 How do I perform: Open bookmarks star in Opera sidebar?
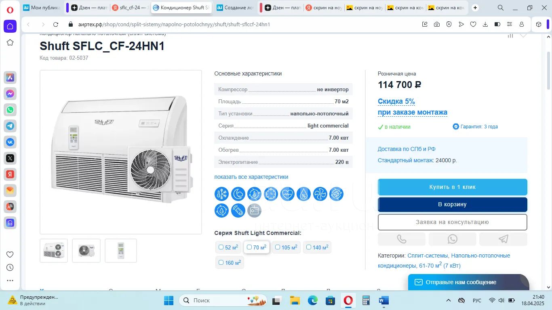coord(10,42)
